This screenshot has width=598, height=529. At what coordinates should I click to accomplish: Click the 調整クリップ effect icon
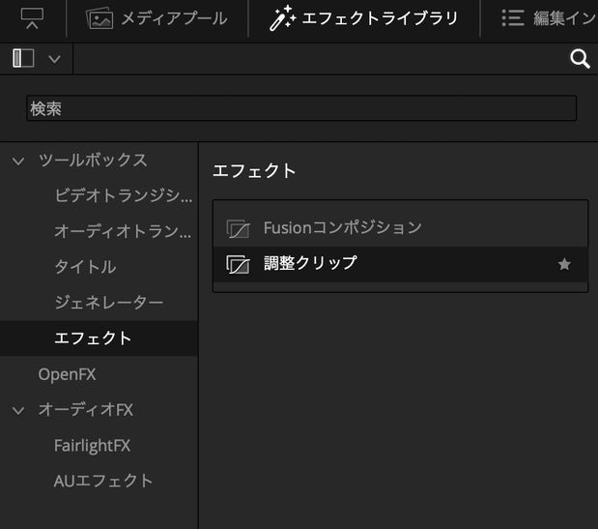pos(238,264)
